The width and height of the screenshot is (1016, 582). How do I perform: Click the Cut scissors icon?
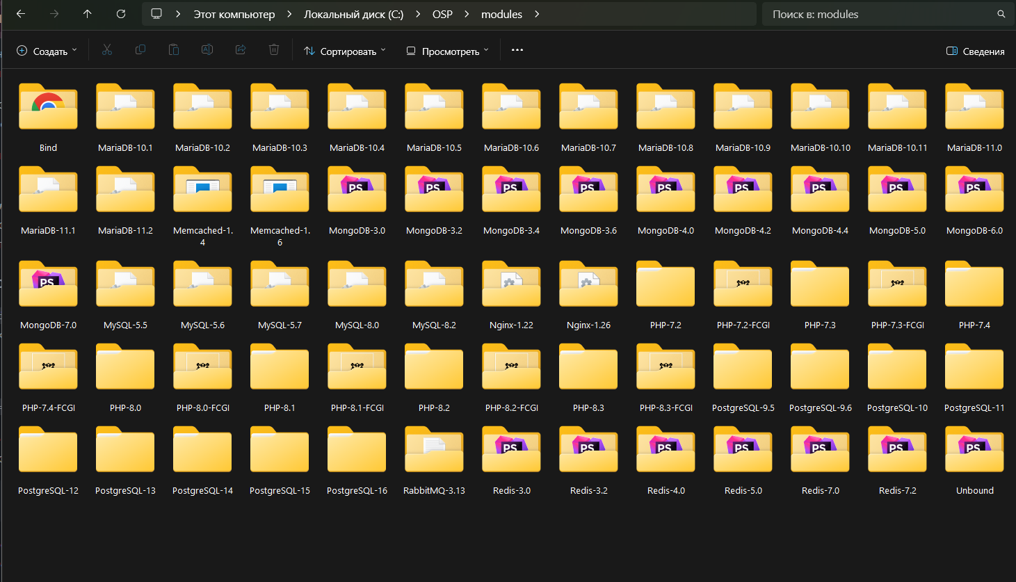click(107, 50)
